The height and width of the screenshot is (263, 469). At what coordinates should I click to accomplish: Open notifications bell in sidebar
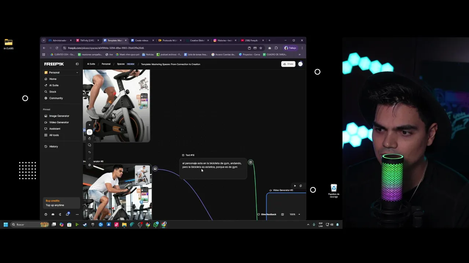click(x=67, y=214)
